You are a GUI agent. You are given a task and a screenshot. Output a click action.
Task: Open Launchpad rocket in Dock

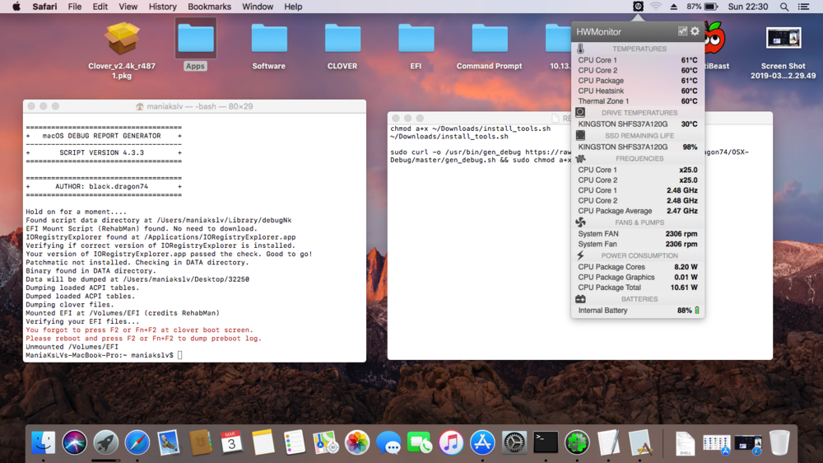click(x=105, y=442)
